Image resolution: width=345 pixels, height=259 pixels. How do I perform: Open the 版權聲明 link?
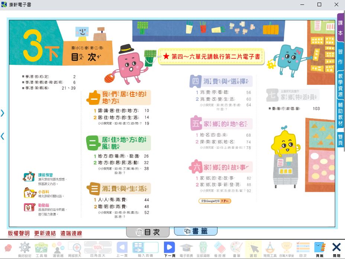[x=19, y=233]
